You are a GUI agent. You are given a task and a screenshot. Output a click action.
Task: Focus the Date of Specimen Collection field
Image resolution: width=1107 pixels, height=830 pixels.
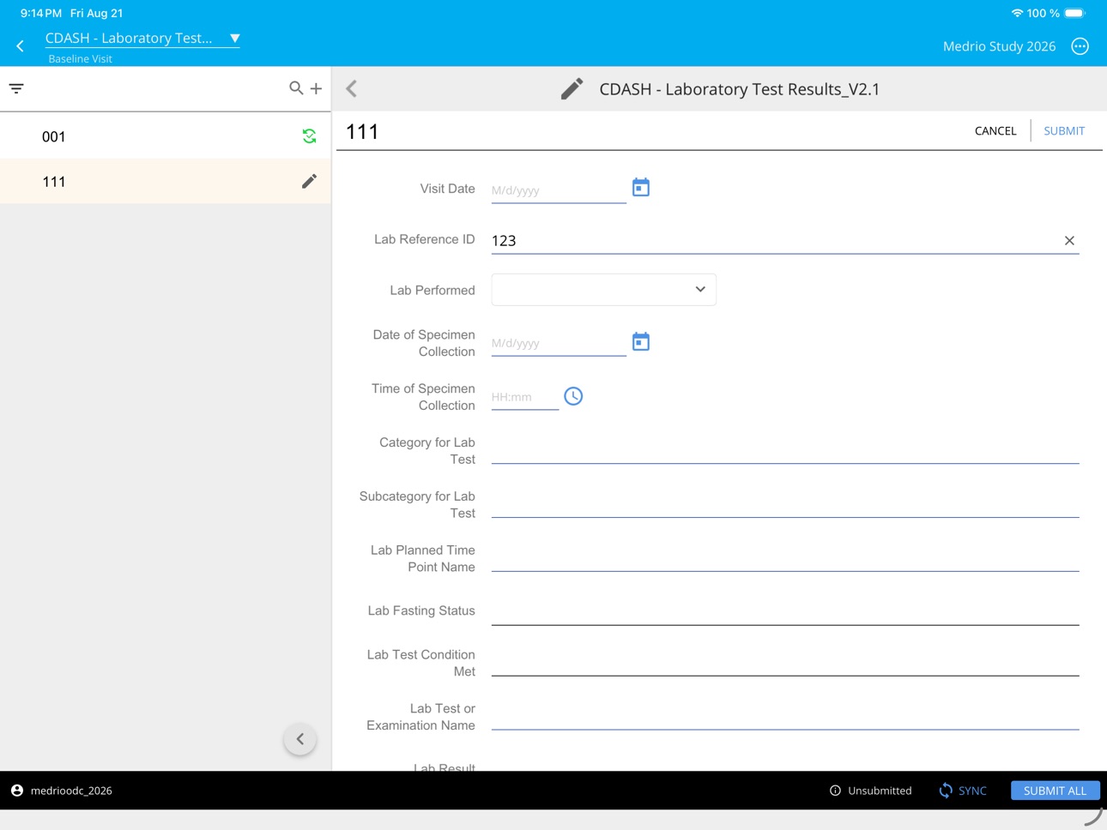point(559,343)
